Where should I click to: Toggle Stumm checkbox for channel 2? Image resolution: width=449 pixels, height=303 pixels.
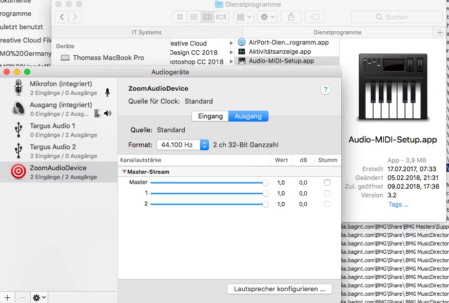pos(327,204)
